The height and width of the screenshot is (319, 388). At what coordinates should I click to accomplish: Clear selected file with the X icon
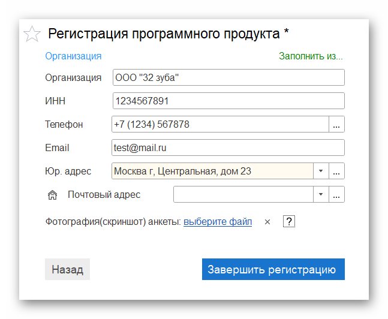(267, 222)
